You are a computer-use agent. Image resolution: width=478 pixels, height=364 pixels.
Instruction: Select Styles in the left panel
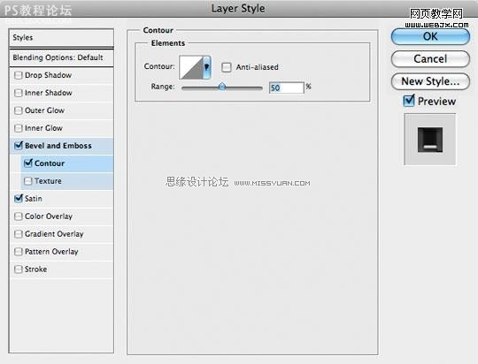pos(62,38)
